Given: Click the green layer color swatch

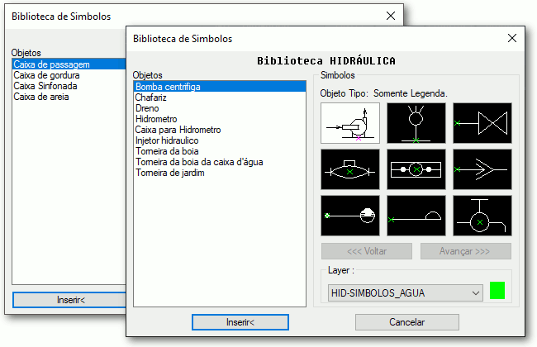Looking at the screenshot, I should 497,291.
